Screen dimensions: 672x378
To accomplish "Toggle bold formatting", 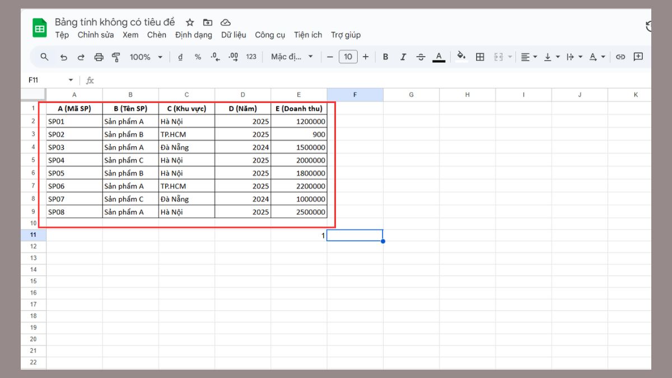I will click(x=385, y=57).
